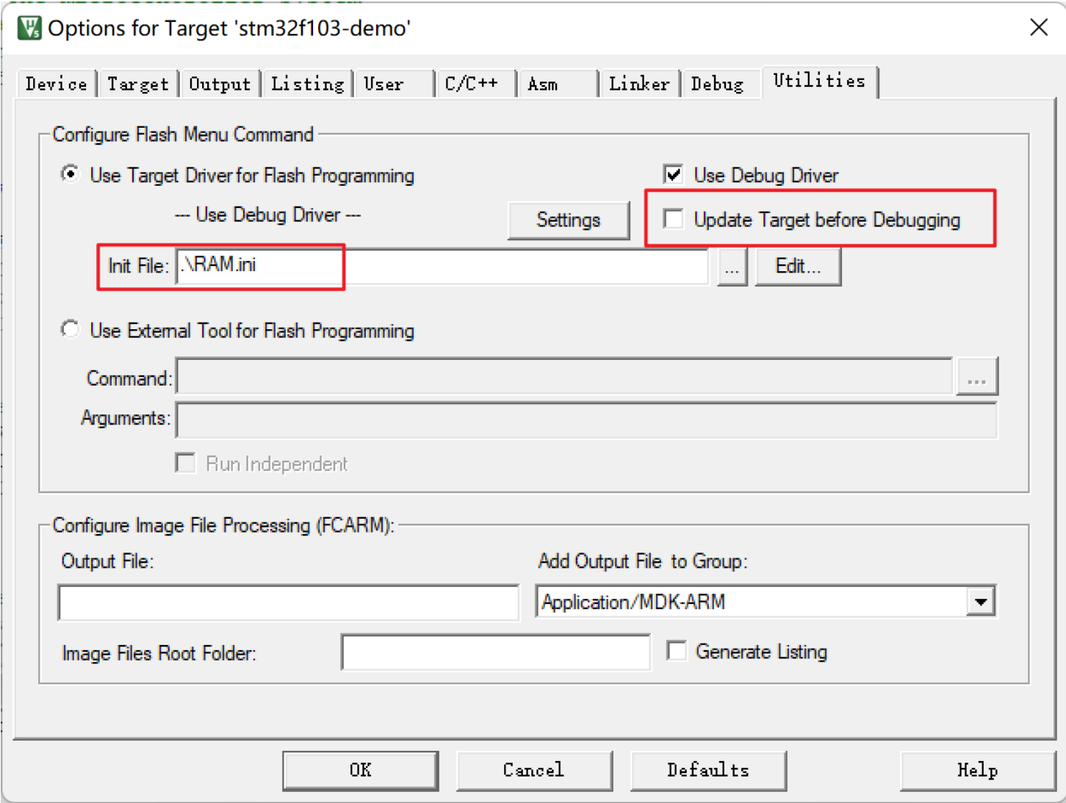Confirm options with OK

[x=359, y=770]
